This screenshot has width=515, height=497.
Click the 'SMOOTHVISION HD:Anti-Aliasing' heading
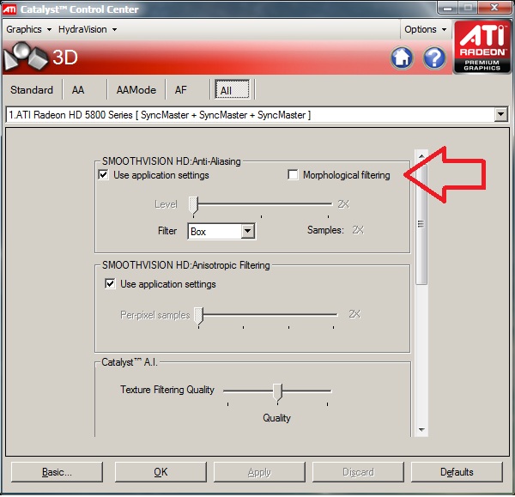(171, 161)
